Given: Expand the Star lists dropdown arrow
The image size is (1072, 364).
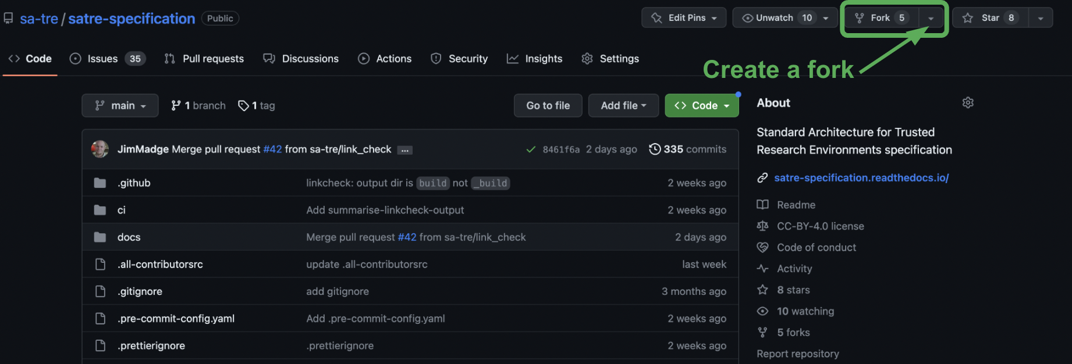Looking at the screenshot, I should click(x=1041, y=18).
